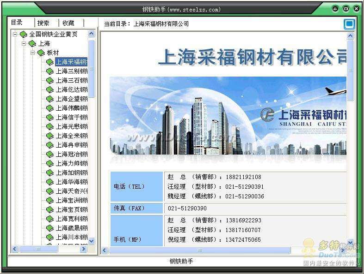Open 上海全来钢 in the directory
Screen dimensions: 364x274
(72, 136)
